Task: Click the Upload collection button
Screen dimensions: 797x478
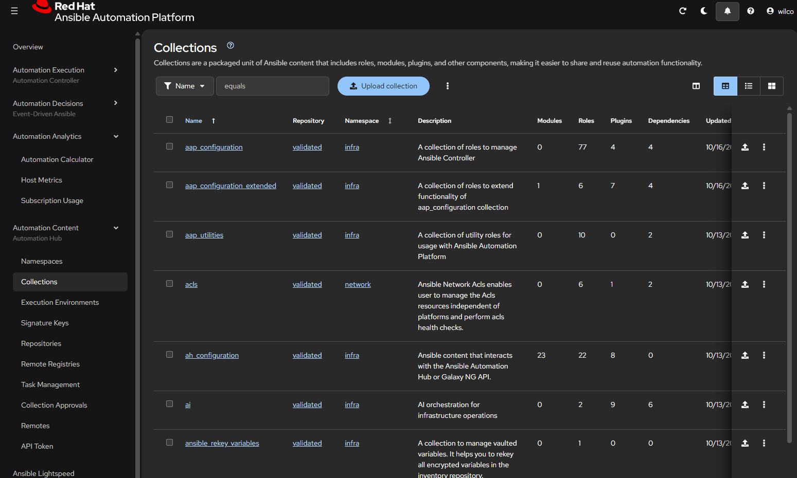Action: click(383, 86)
